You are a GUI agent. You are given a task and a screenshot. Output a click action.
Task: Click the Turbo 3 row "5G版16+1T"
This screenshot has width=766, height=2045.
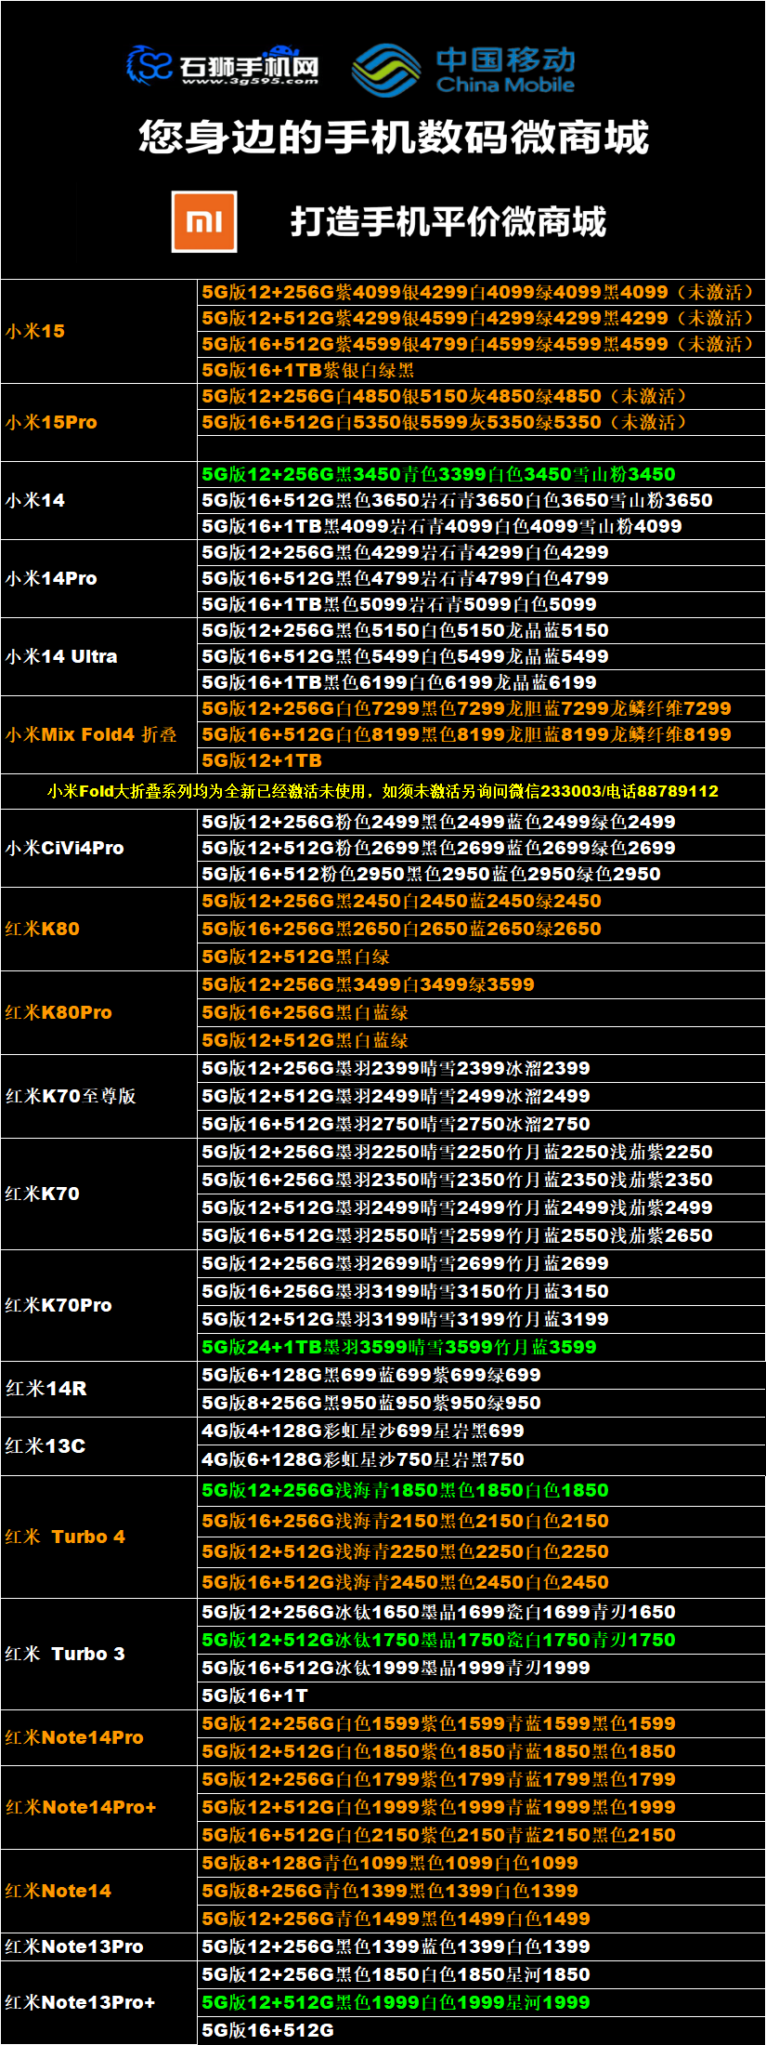point(481,1695)
